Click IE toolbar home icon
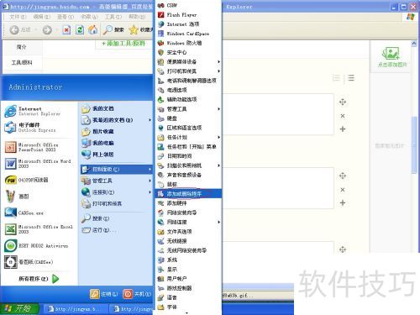Viewport: 420px width, 315px height. (x=93, y=29)
